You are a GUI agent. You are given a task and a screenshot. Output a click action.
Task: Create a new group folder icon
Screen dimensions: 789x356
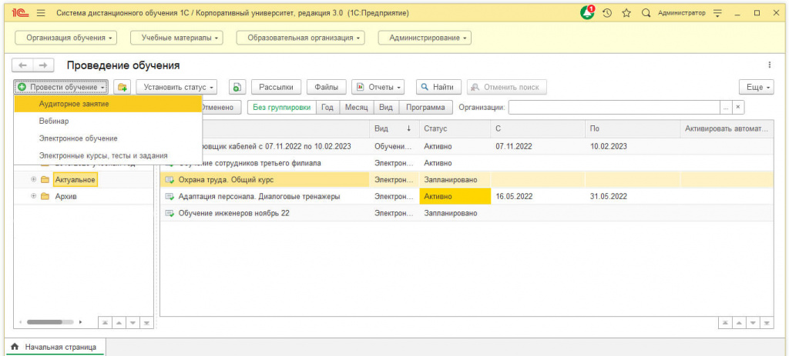point(122,88)
